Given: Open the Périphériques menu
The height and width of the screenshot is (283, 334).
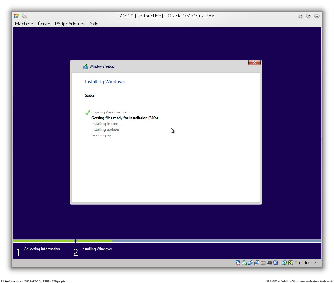Looking at the screenshot, I should point(70,24).
